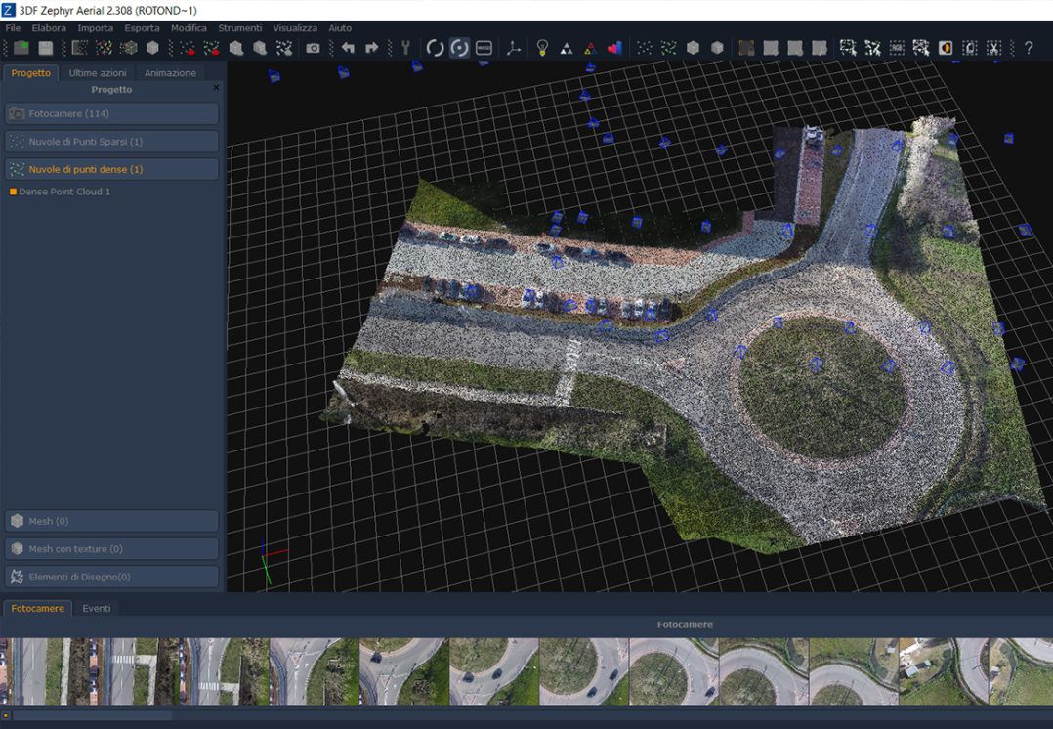
Task: Toggle the highlighted orbit navigation mode icon
Action: point(459,48)
